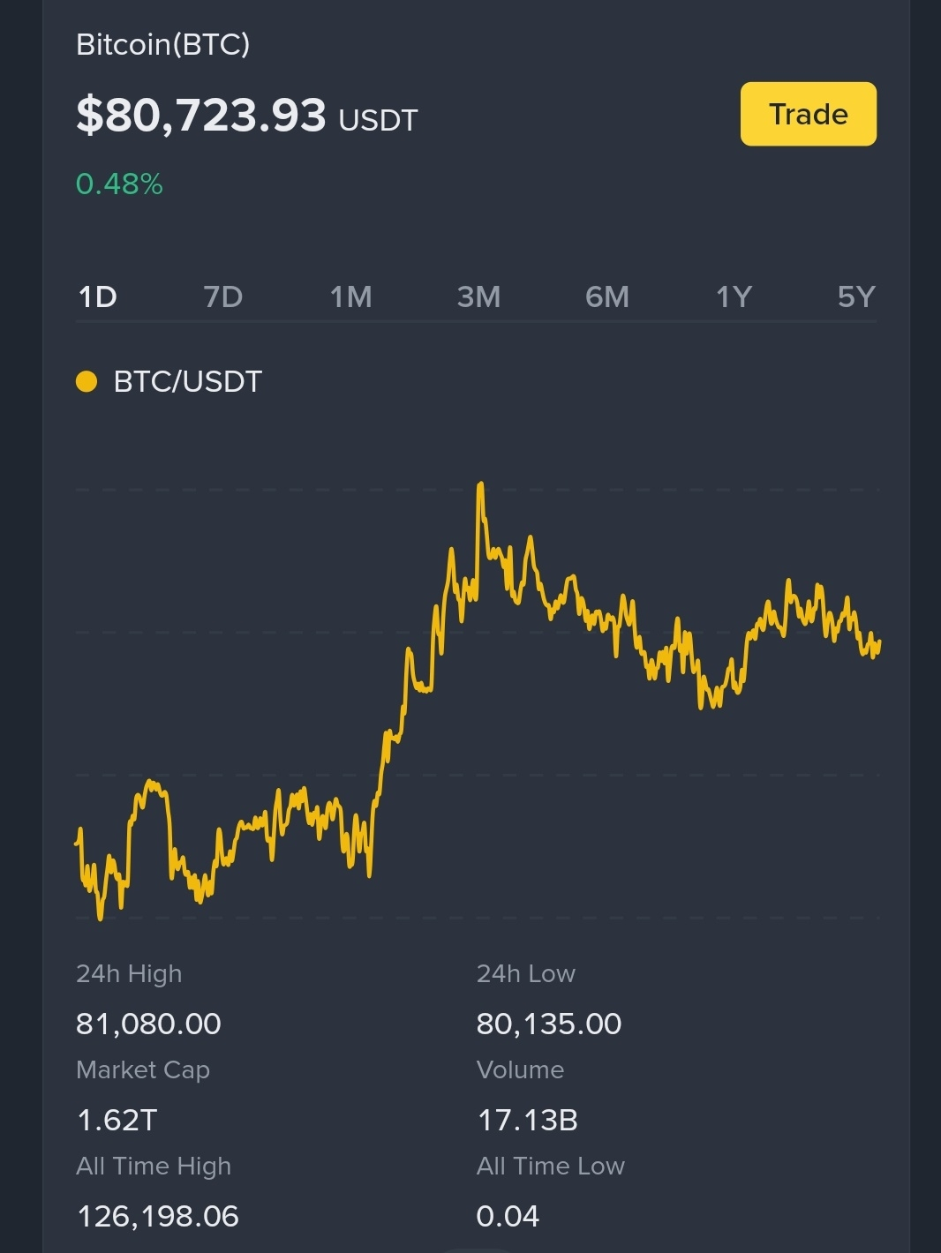Tap the Market Cap value 1.62T
Screen dimensions: 941x1253
point(117,1120)
